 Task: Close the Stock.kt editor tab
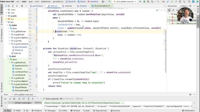pyautogui.click(x=59, y=6)
